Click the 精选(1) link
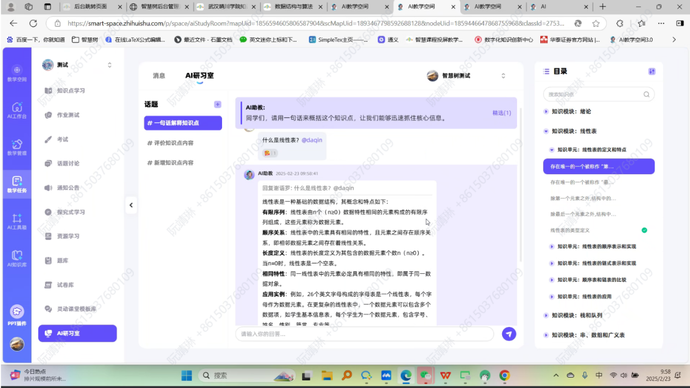Image resolution: width=690 pixels, height=388 pixels. 501,113
